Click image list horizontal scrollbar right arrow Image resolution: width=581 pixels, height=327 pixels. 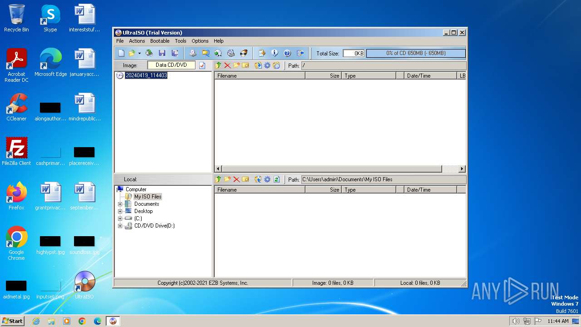(x=462, y=169)
